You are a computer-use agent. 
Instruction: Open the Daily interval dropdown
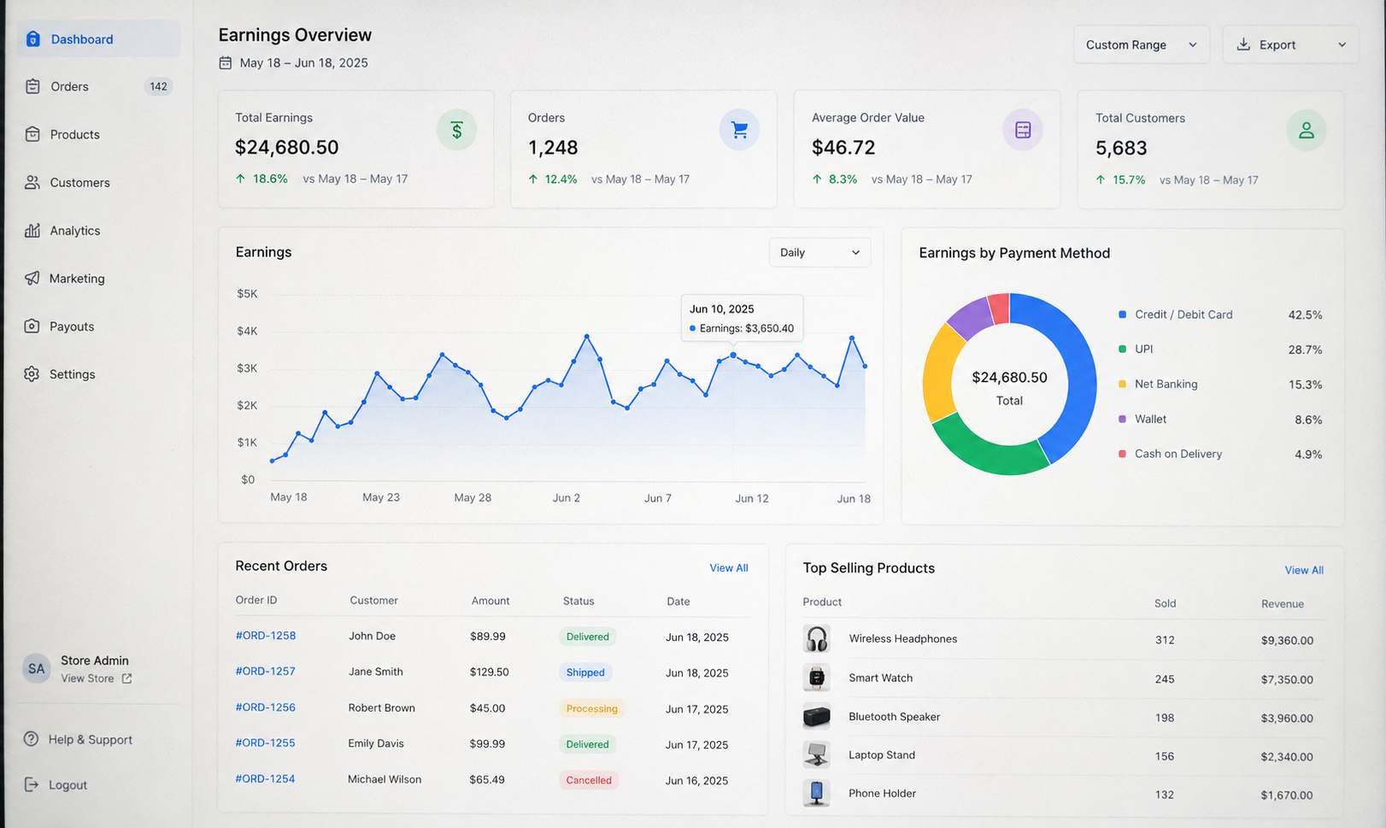click(819, 252)
